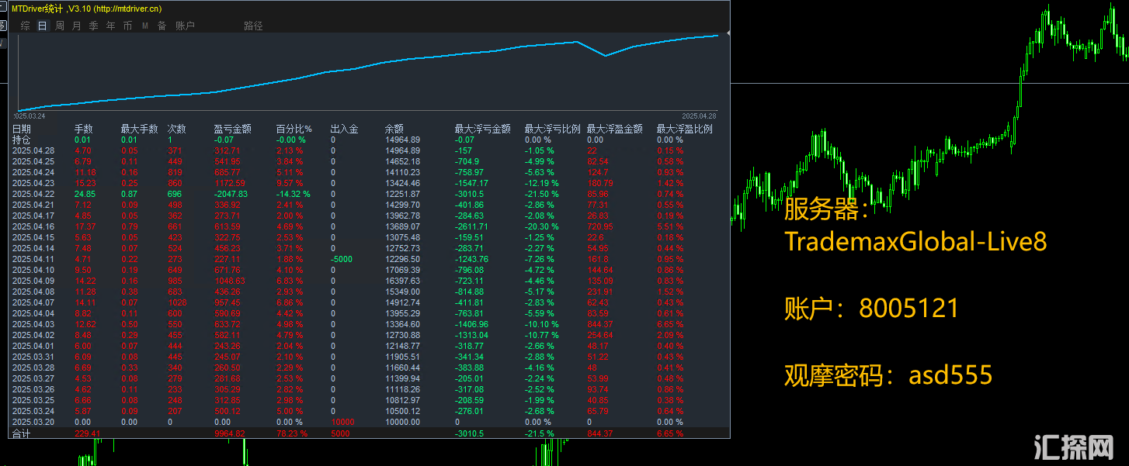Click the 持仓 open positions row
The height and width of the screenshot is (466, 1129).
(x=370, y=140)
